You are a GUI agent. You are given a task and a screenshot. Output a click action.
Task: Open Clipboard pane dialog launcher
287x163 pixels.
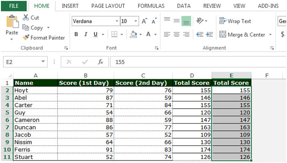click(x=66, y=48)
